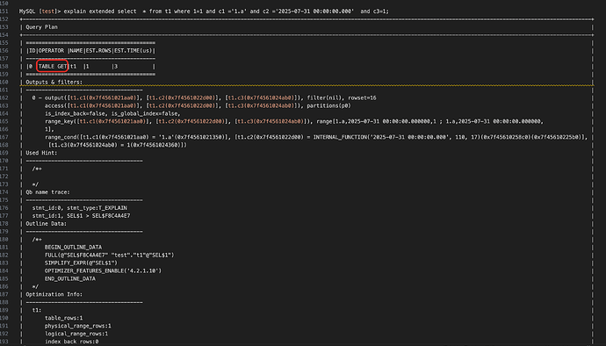606x346 pixels.
Task: Click the "BEGIN_OUTLINE_DATA" line
Action: [74, 248]
